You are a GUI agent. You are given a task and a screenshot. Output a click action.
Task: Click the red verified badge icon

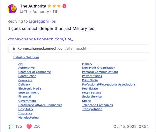65,6
